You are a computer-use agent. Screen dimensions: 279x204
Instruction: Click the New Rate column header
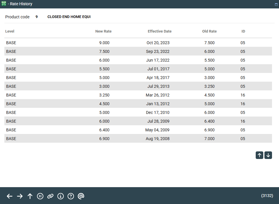(x=103, y=31)
